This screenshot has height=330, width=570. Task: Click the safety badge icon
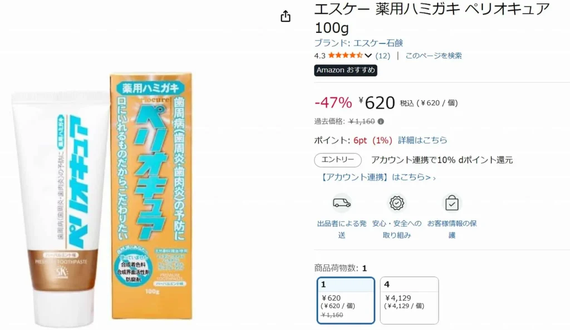[396, 203]
